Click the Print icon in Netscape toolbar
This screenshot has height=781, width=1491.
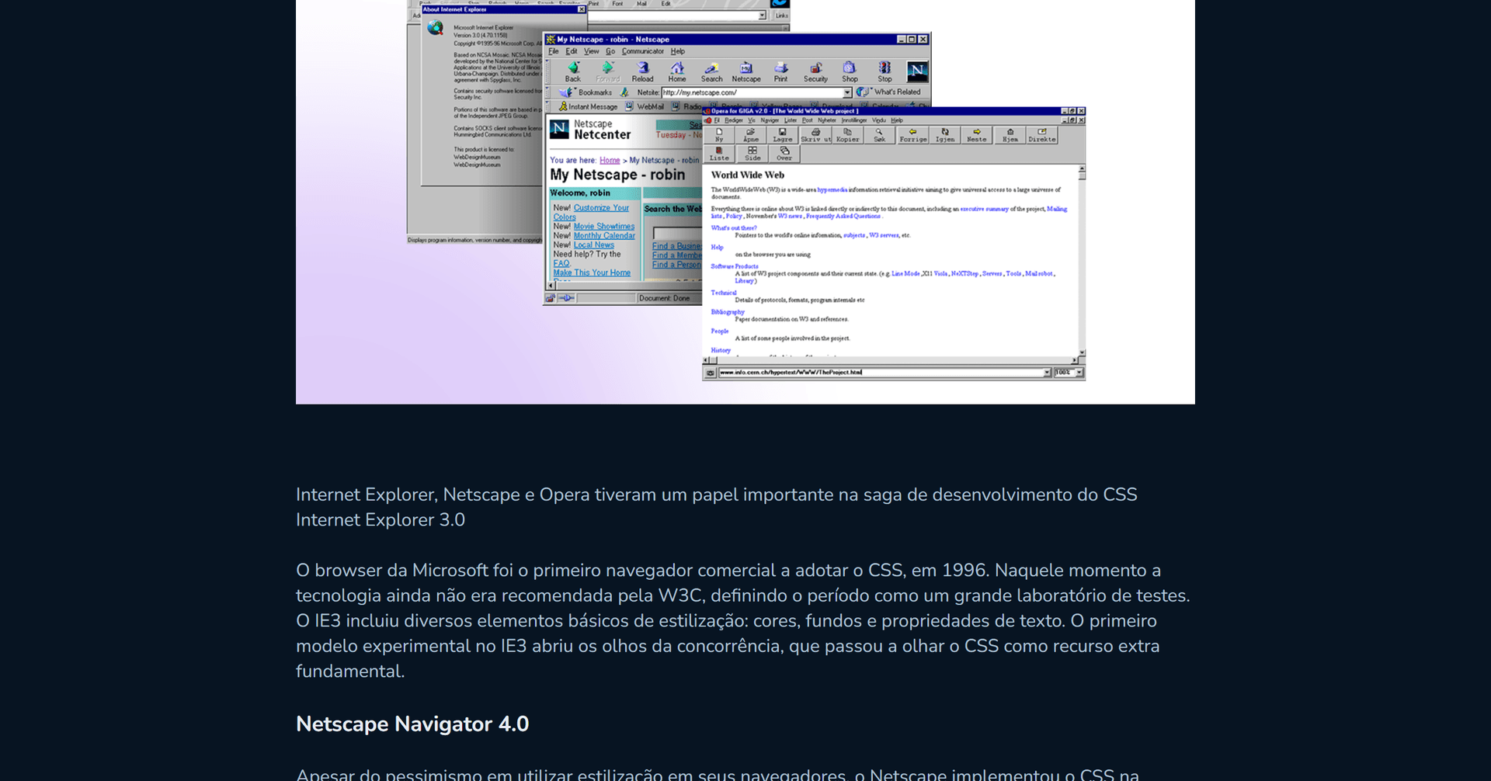[780, 71]
